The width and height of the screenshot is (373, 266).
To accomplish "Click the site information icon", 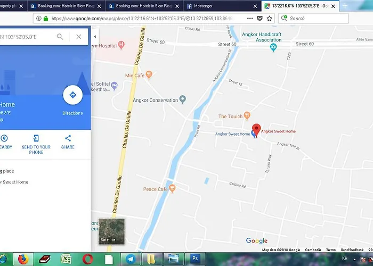I will coord(39,18).
